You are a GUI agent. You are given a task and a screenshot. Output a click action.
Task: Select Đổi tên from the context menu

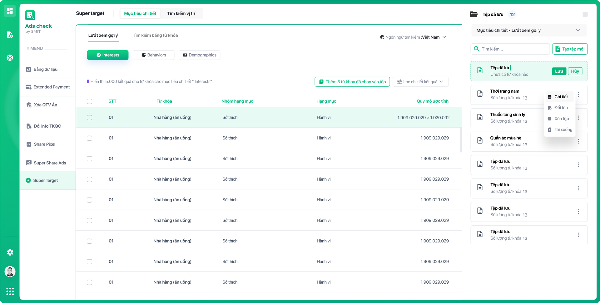pos(560,107)
